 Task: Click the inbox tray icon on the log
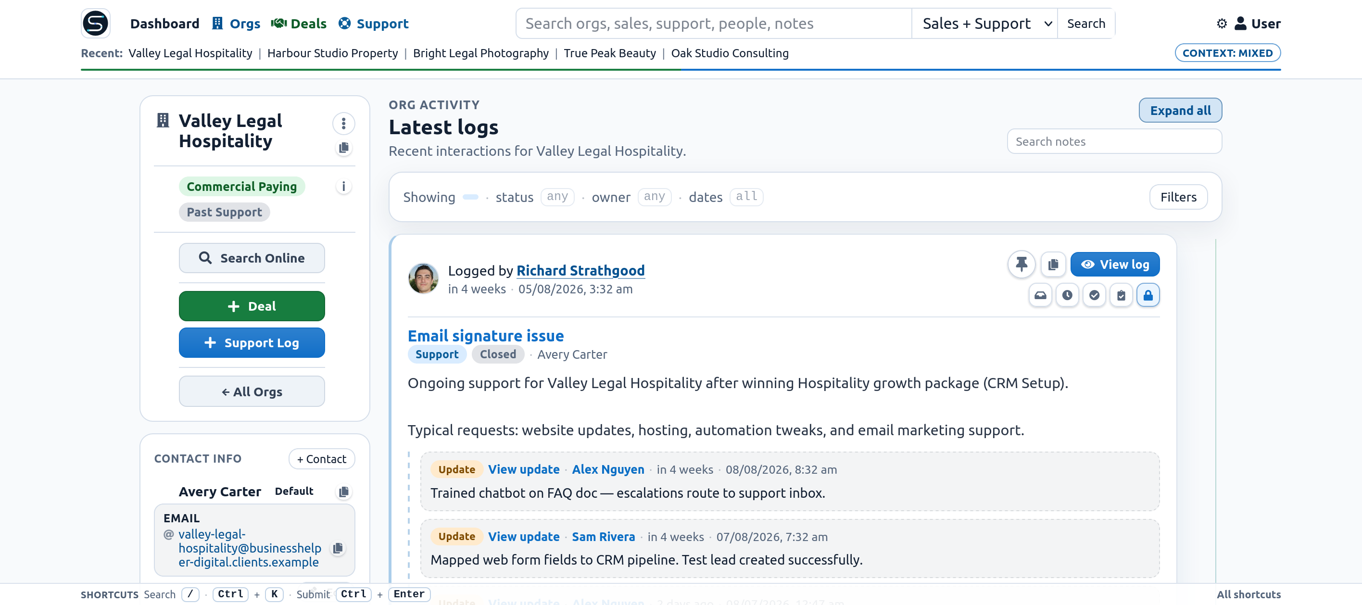point(1040,295)
